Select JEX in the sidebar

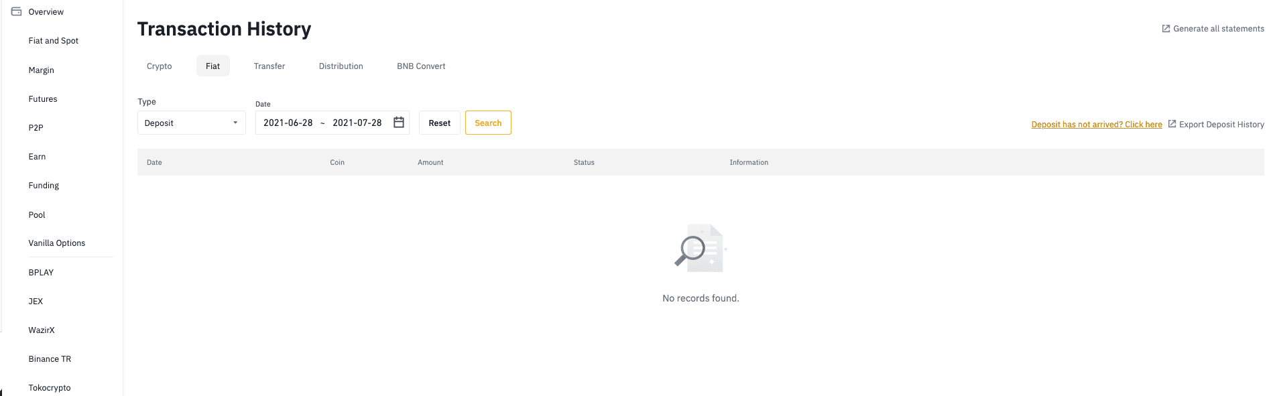[x=36, y=301]
